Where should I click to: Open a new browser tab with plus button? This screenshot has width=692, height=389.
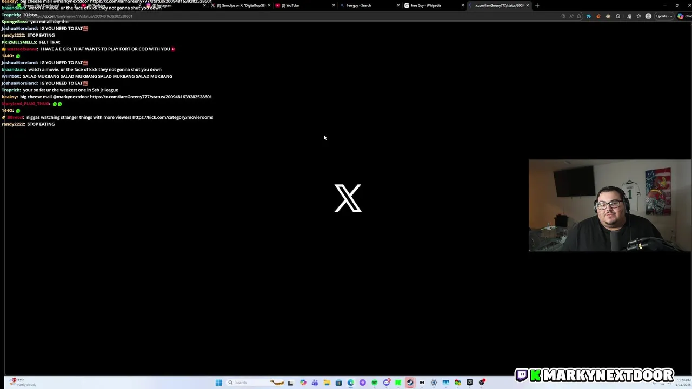coord(537,5)
